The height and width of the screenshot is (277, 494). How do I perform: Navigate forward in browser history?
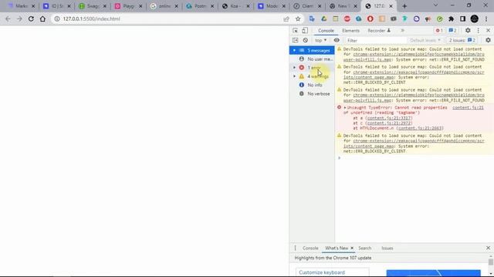[19, 18]
